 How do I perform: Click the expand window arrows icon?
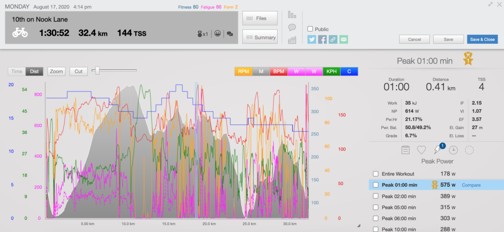coord(491,4)
